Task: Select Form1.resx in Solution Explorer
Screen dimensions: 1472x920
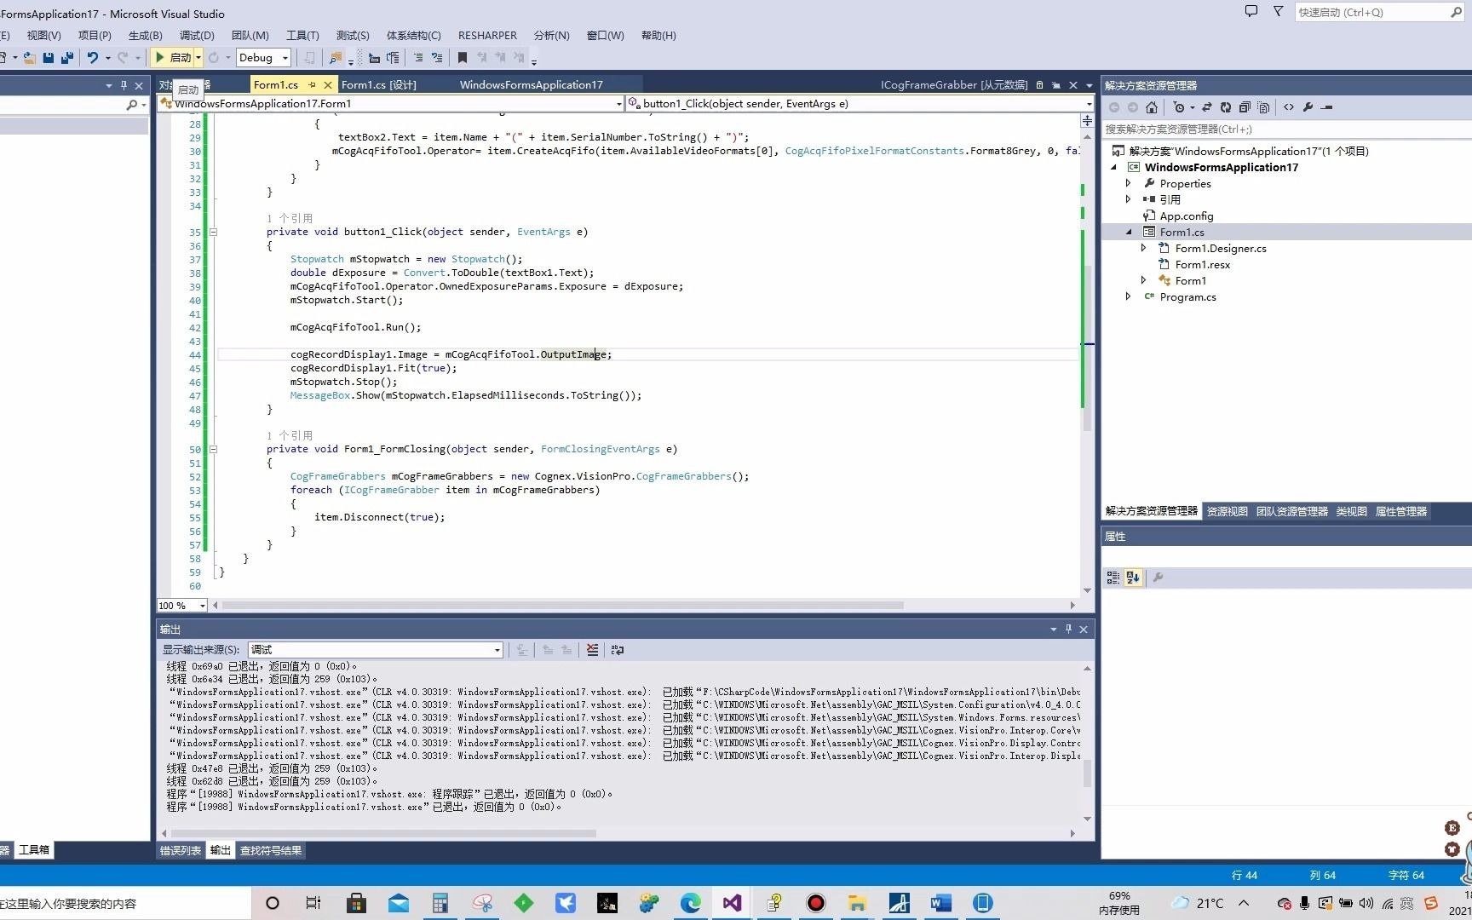Action: [1202, 264]
